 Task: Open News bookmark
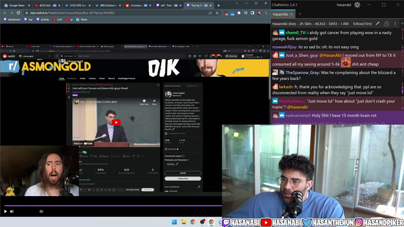[x=81, y=20]
